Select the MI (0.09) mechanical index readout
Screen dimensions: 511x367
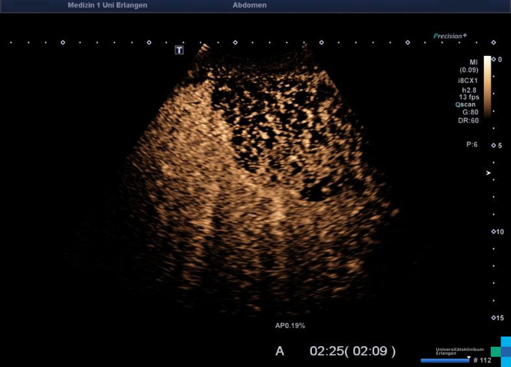point(468,66)
